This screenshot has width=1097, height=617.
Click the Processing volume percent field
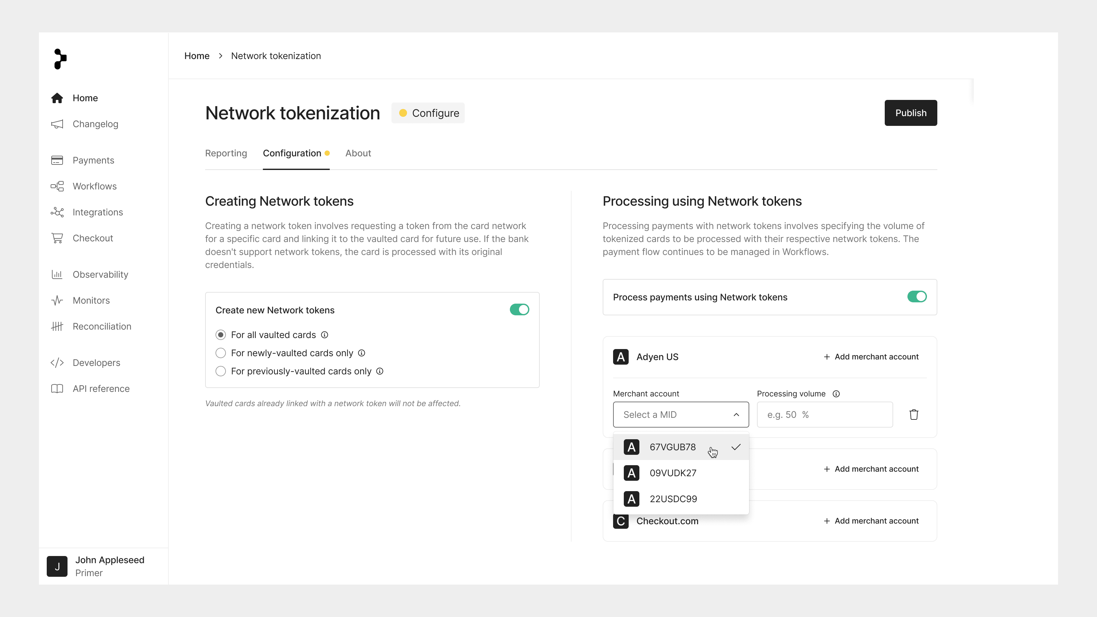point(824,415)
